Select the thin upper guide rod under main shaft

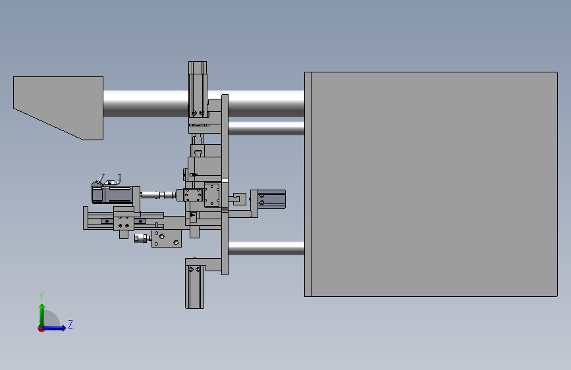pos(266,128)
